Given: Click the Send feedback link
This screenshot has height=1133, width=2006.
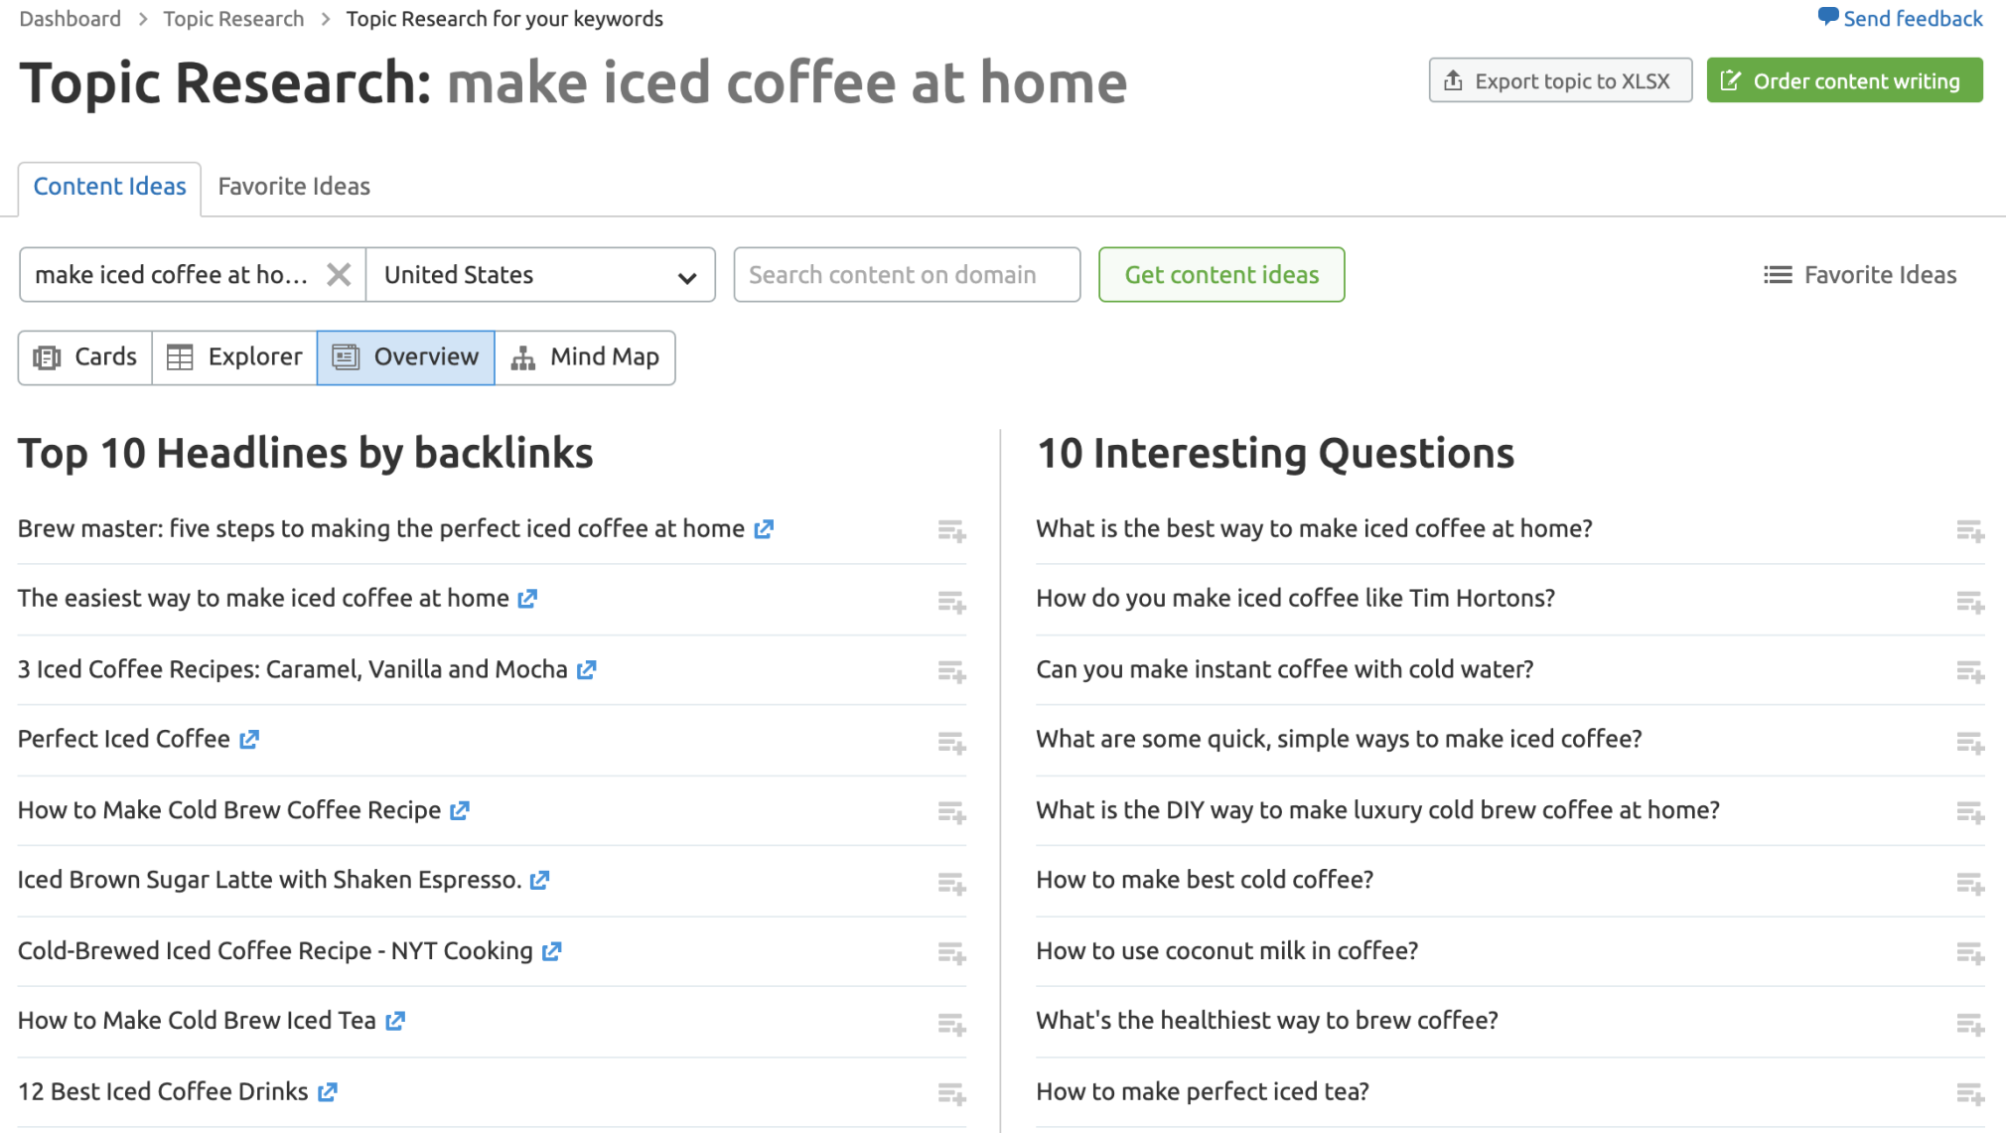Looking at the screenshot, I should tap(1908, 18).
